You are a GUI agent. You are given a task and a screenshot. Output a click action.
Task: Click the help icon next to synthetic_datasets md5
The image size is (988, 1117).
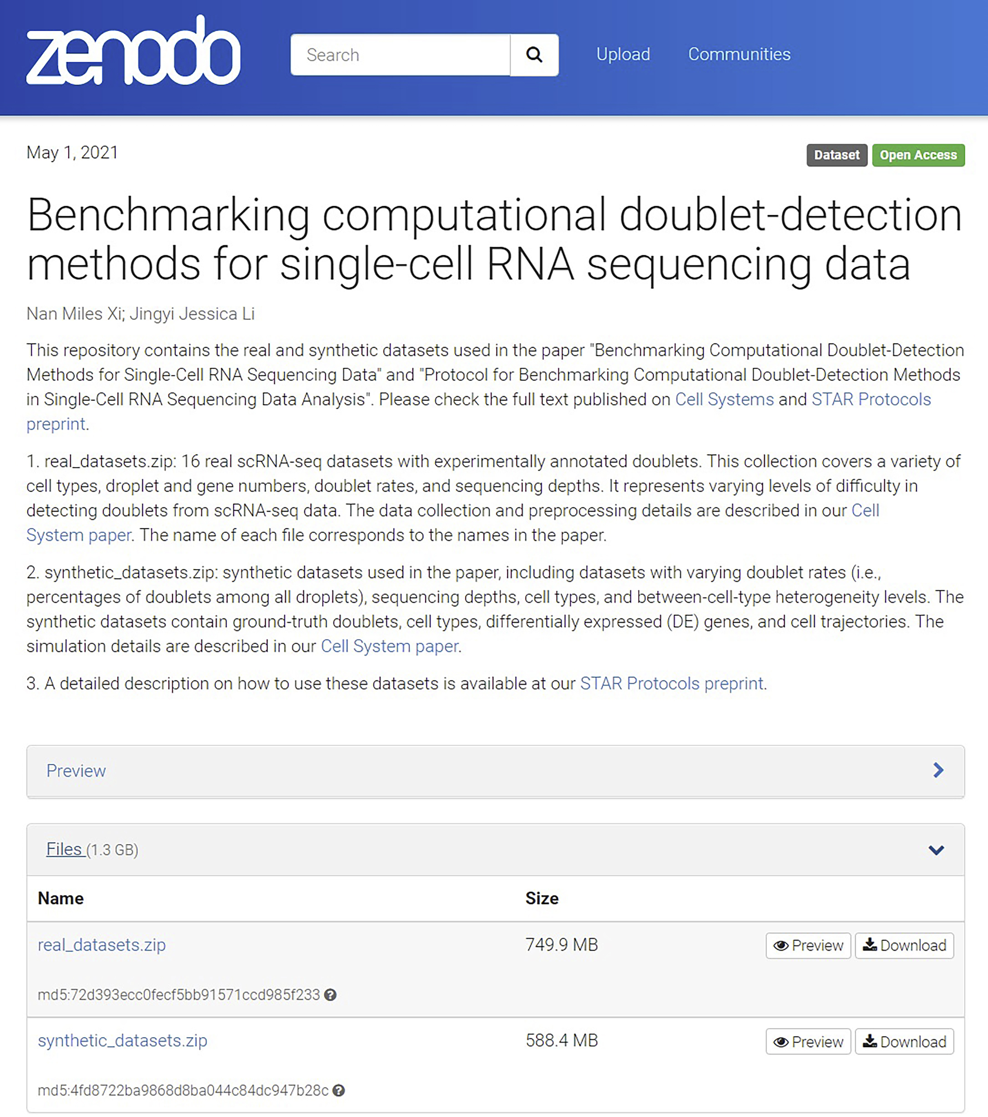tap(339, 1090)
